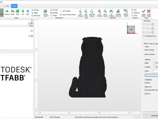Viewport: 158px width, 119px height.
Task: Click Cut Surfaces tool
Action: tap(111, 13)
